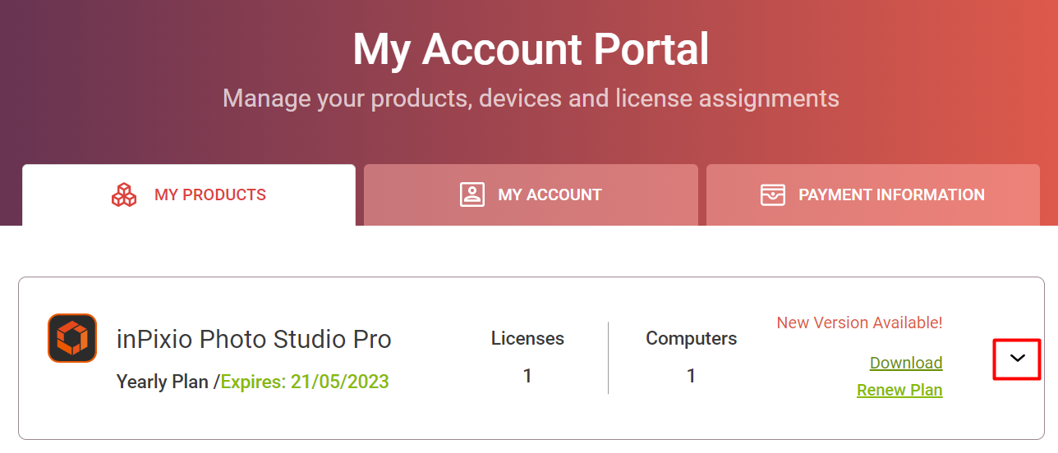The image size is (1058, 453).
Task: Click the Yearly Plan label
Action: point(163,382)
